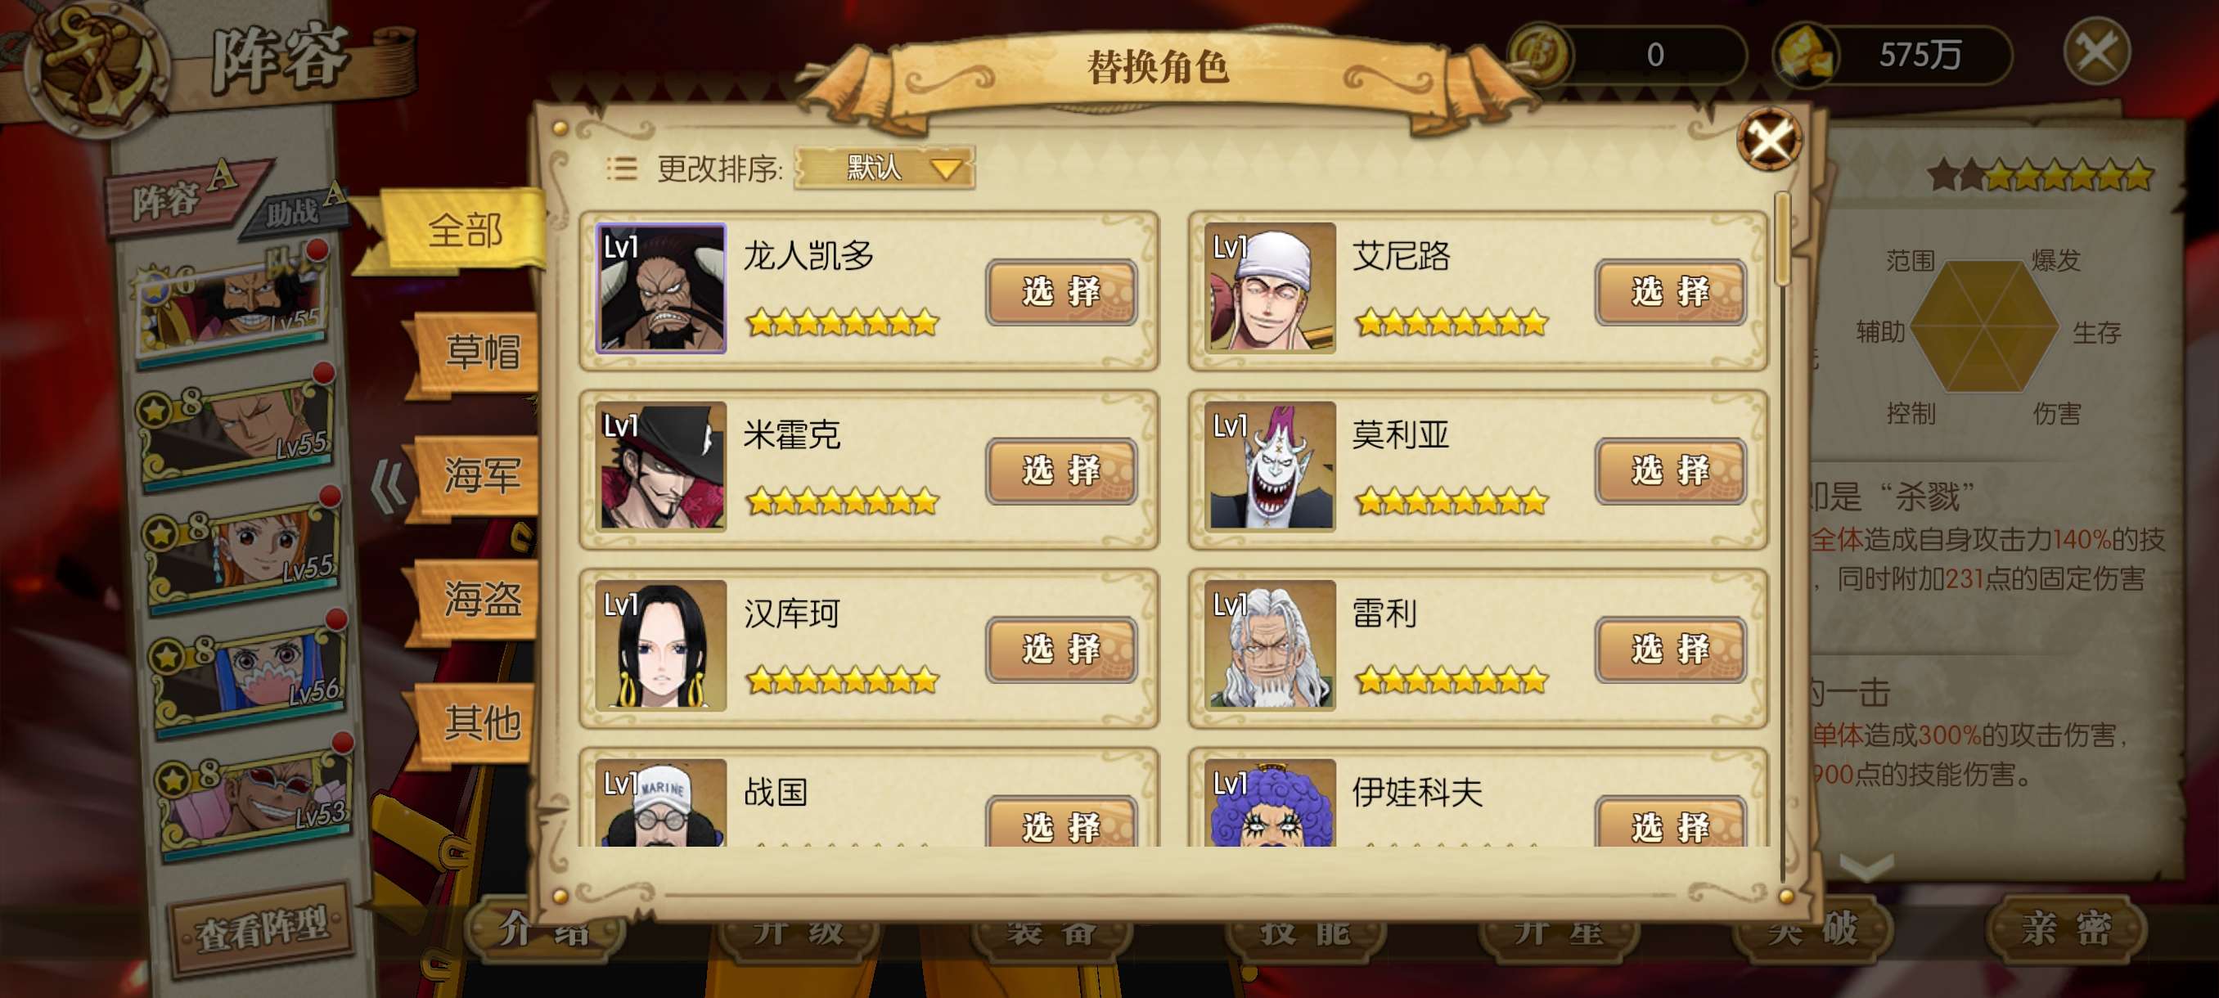Click the double-chevron collapse arrow by 海军
The image size is (2219, 998).
389,488
